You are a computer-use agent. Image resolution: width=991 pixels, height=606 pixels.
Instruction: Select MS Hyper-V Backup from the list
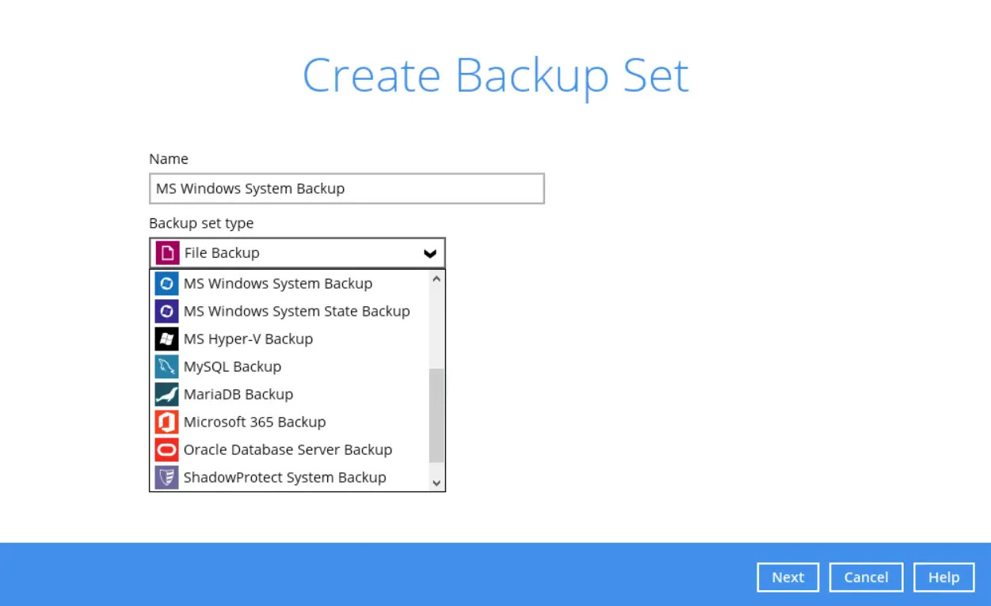[248, 339]
